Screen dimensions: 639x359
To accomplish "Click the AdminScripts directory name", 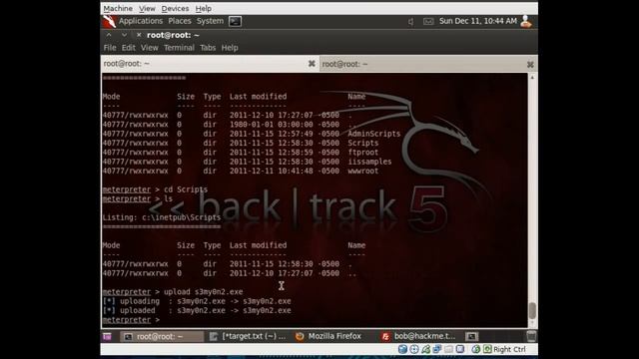I will (373, 134).
